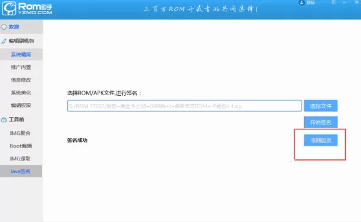
Task: Click label 选择ROM/APK文件,进行签名
Action: [104, 93]
